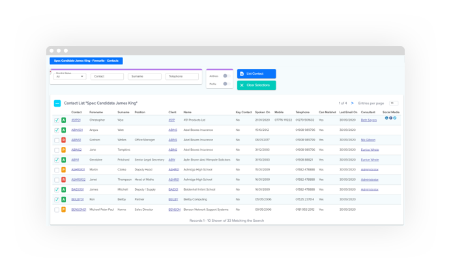Image resolution: width=451 pixels, height=272 pixels.
Task: Toggle the Address switch
Action: pyautogui.click(x=225, y=76)
